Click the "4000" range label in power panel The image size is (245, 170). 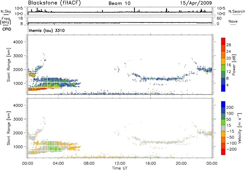click(18, 42)
